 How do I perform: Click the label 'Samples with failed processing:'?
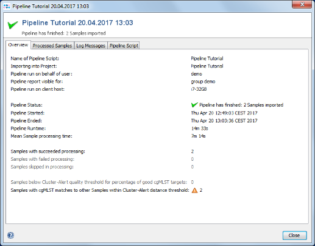43,159
